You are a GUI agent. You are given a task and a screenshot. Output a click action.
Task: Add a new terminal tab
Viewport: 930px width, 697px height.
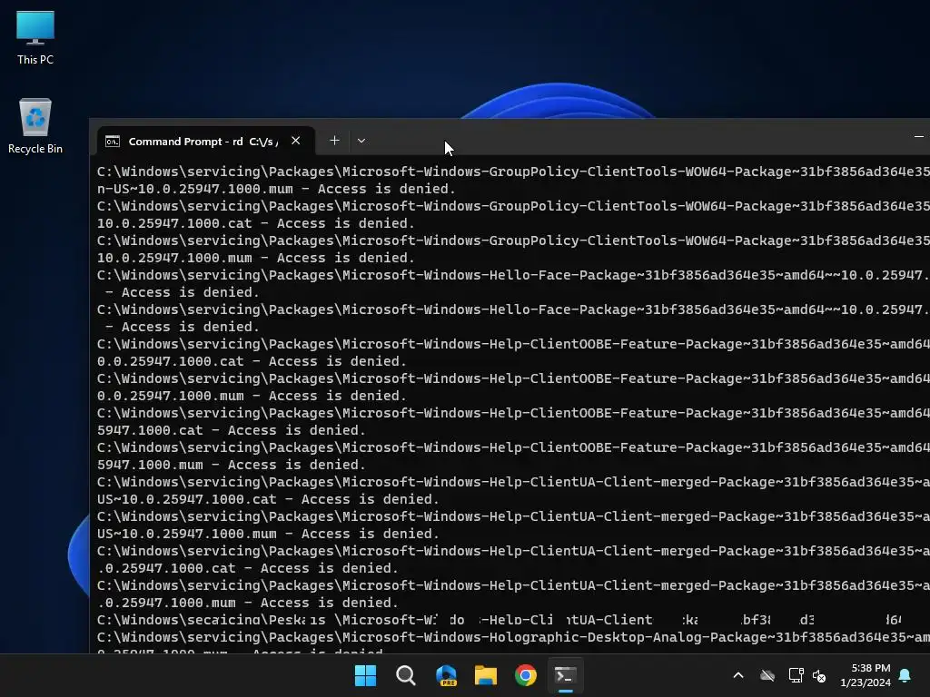click(x=334, y=141)
